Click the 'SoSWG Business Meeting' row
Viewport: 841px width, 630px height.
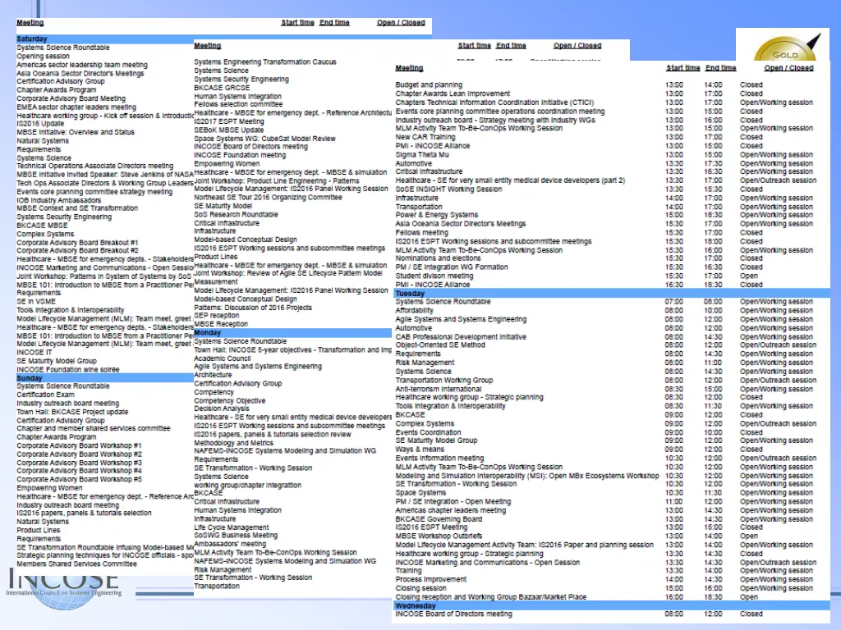point(236,536)
